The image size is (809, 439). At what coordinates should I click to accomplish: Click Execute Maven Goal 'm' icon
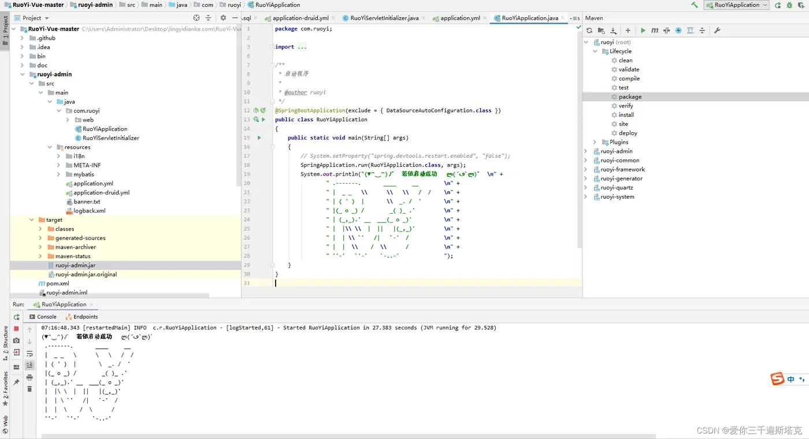[655, 31]
